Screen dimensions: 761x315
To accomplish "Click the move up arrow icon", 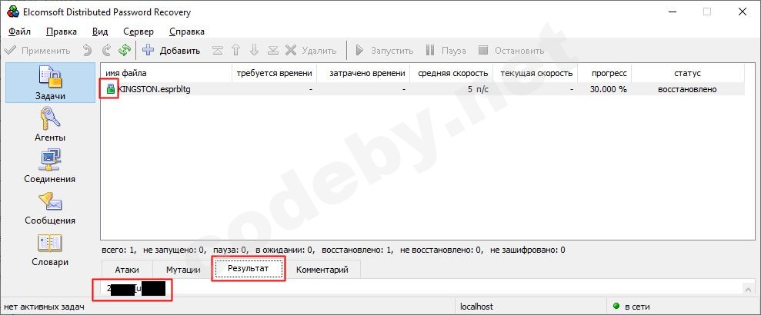I will coord(236,50).
